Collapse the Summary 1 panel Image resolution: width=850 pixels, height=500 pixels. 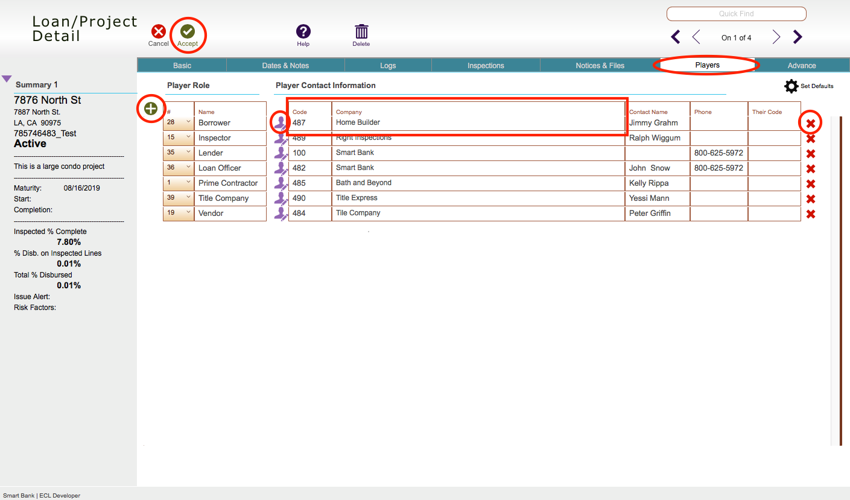7,78
